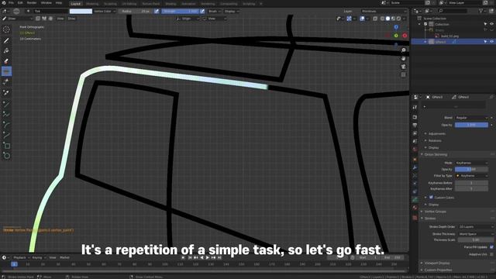Open the Edit menu
The height and width of the screenshot is (279, 496).
pos(20,3)
